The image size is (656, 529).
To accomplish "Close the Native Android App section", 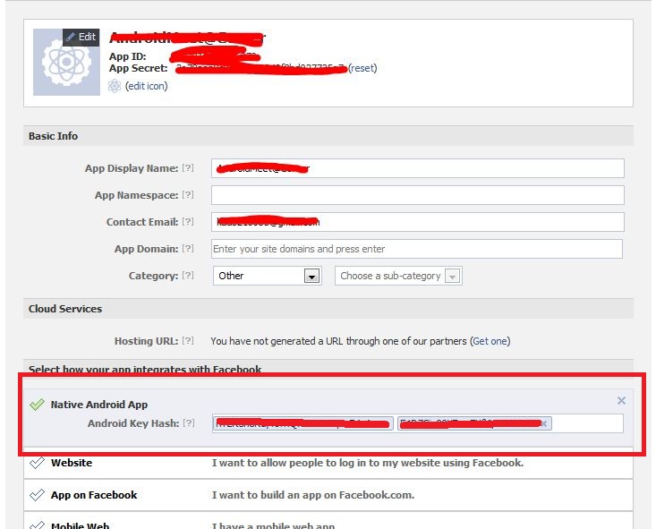I will (621, 400).
